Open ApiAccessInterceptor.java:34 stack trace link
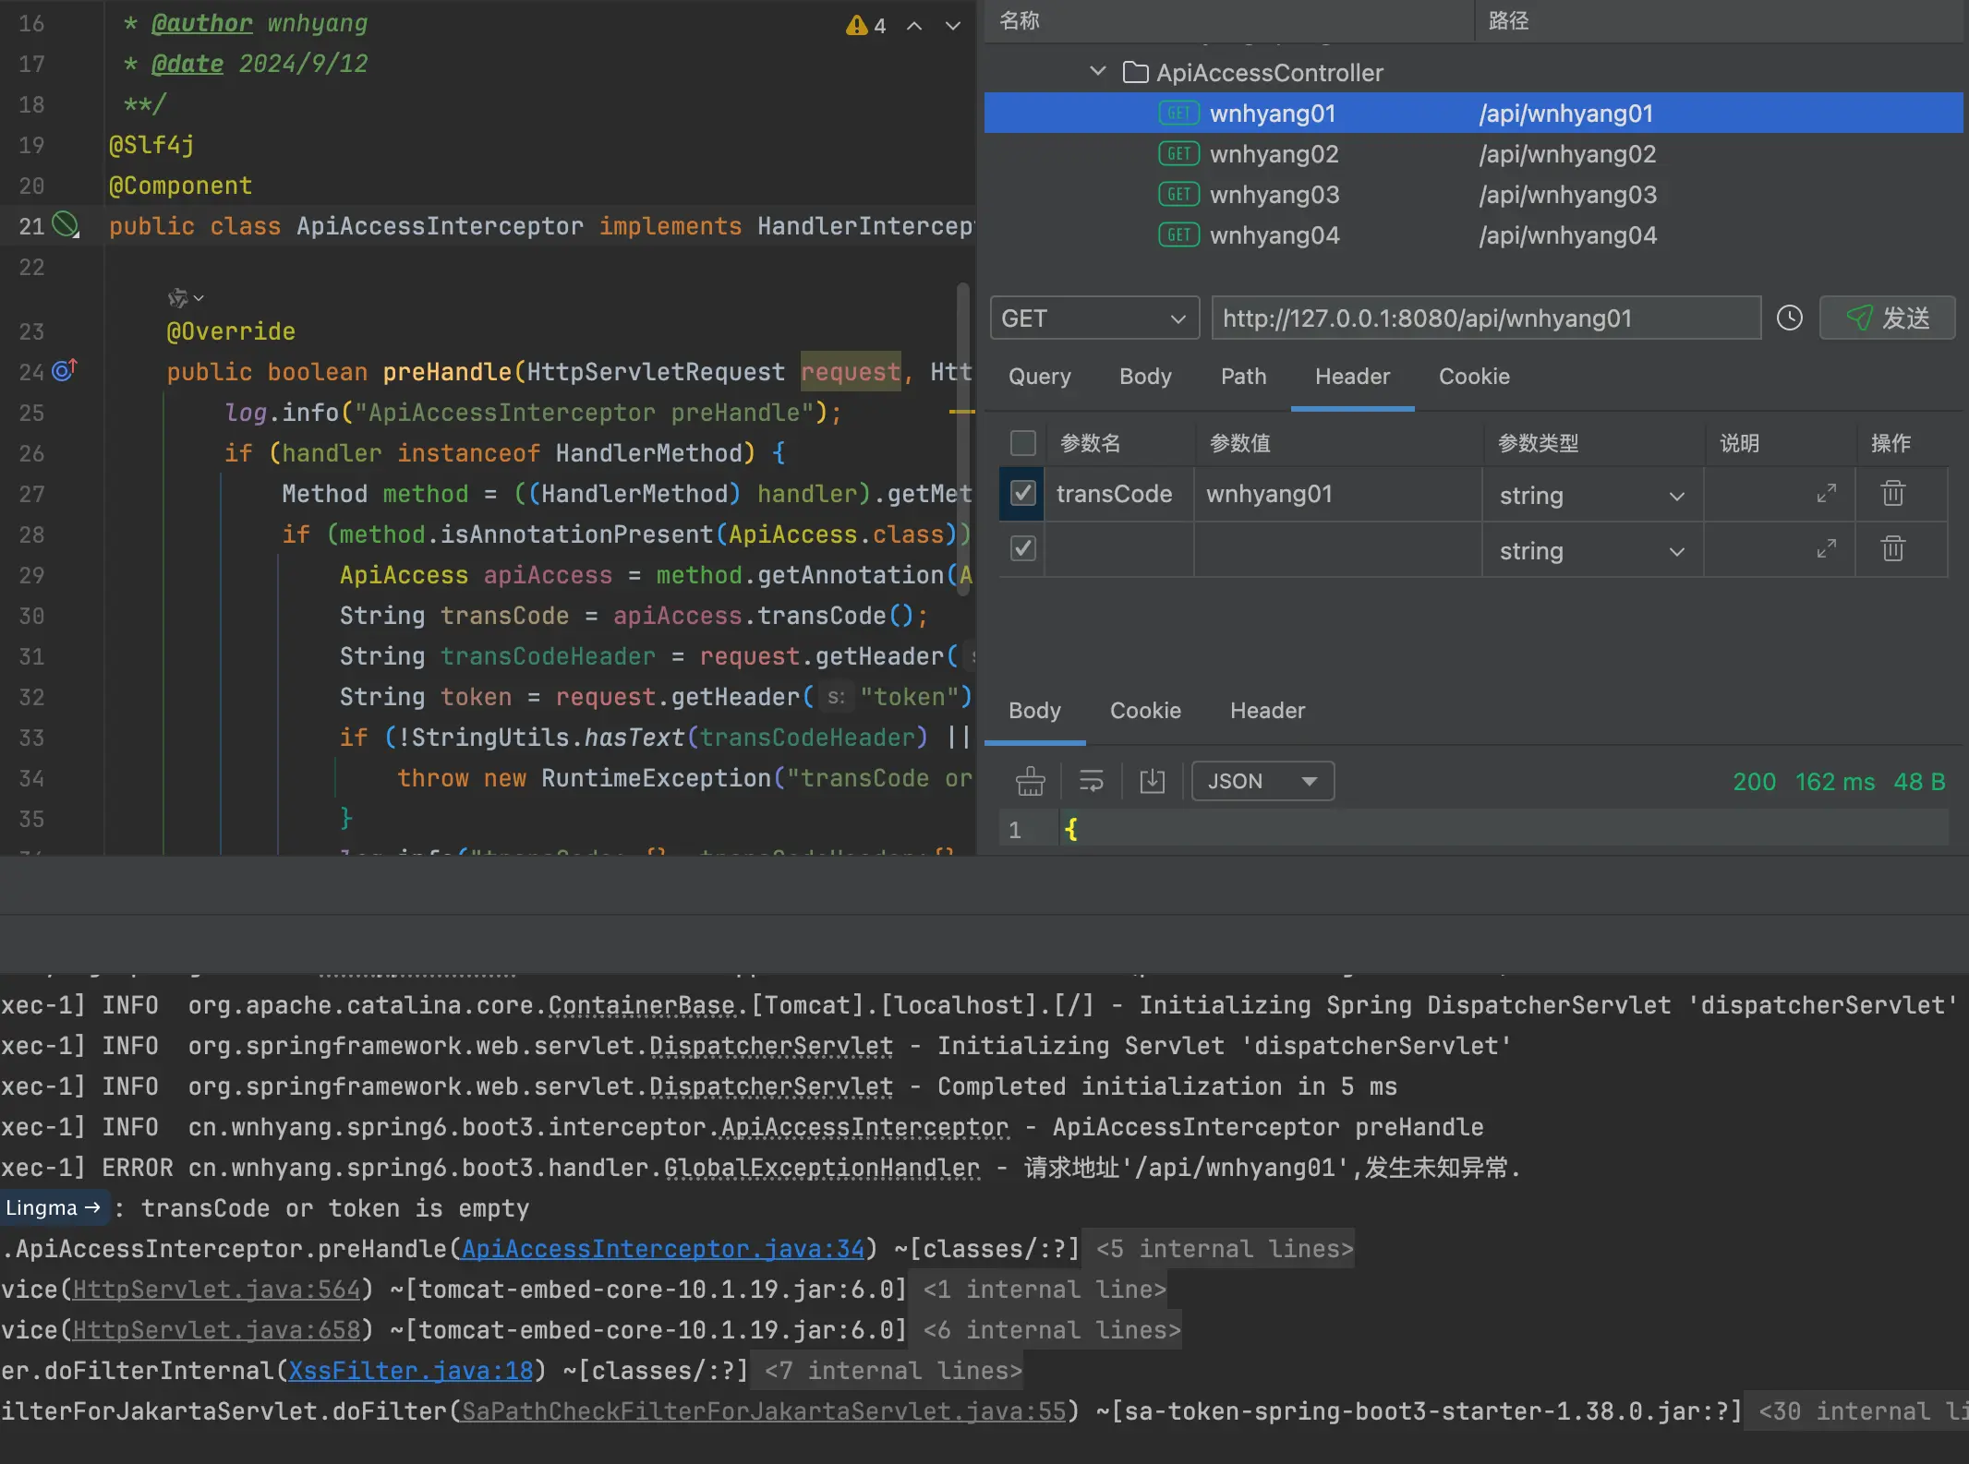 (662, 1249)
